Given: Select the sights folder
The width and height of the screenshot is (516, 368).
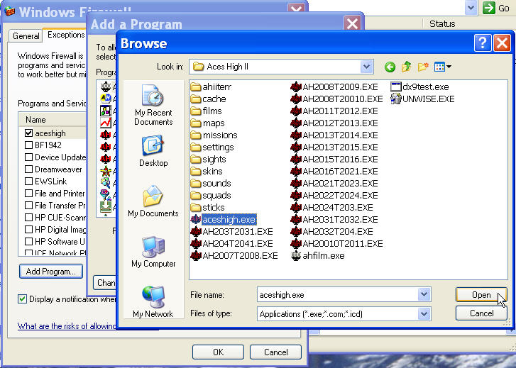Looking at the screenshot, I should click(208, 160).
